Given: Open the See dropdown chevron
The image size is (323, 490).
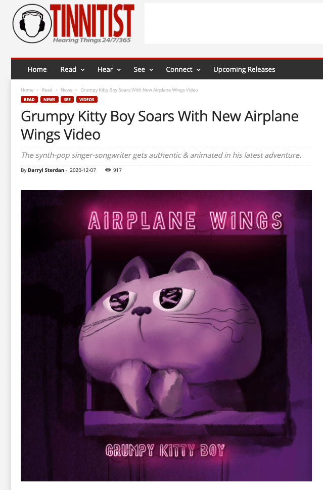Looking at the screenshot, I should [151, 70].
